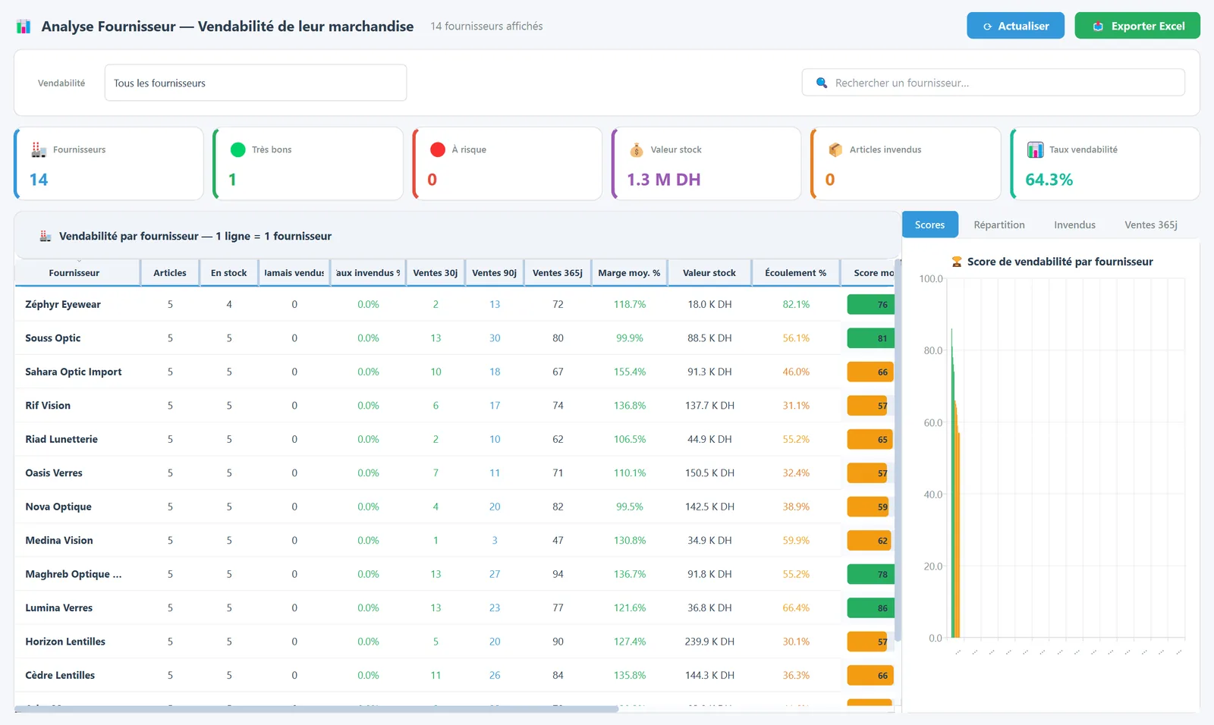Viewport: 1214px width, 725px height.
Task: Sort by the Écoulement % column header
Action: point(796,273)
